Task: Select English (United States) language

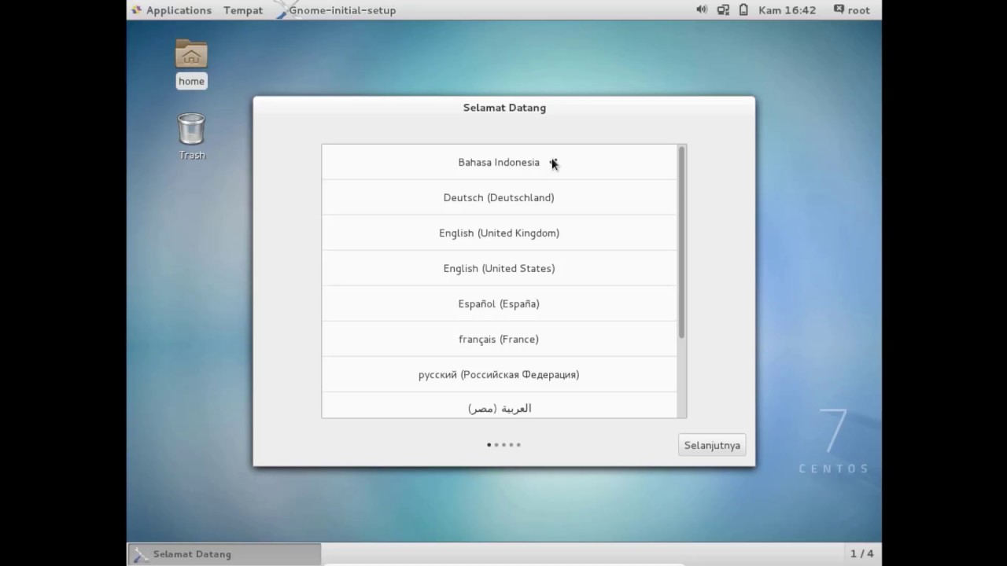Action: (x=499, y=268)
